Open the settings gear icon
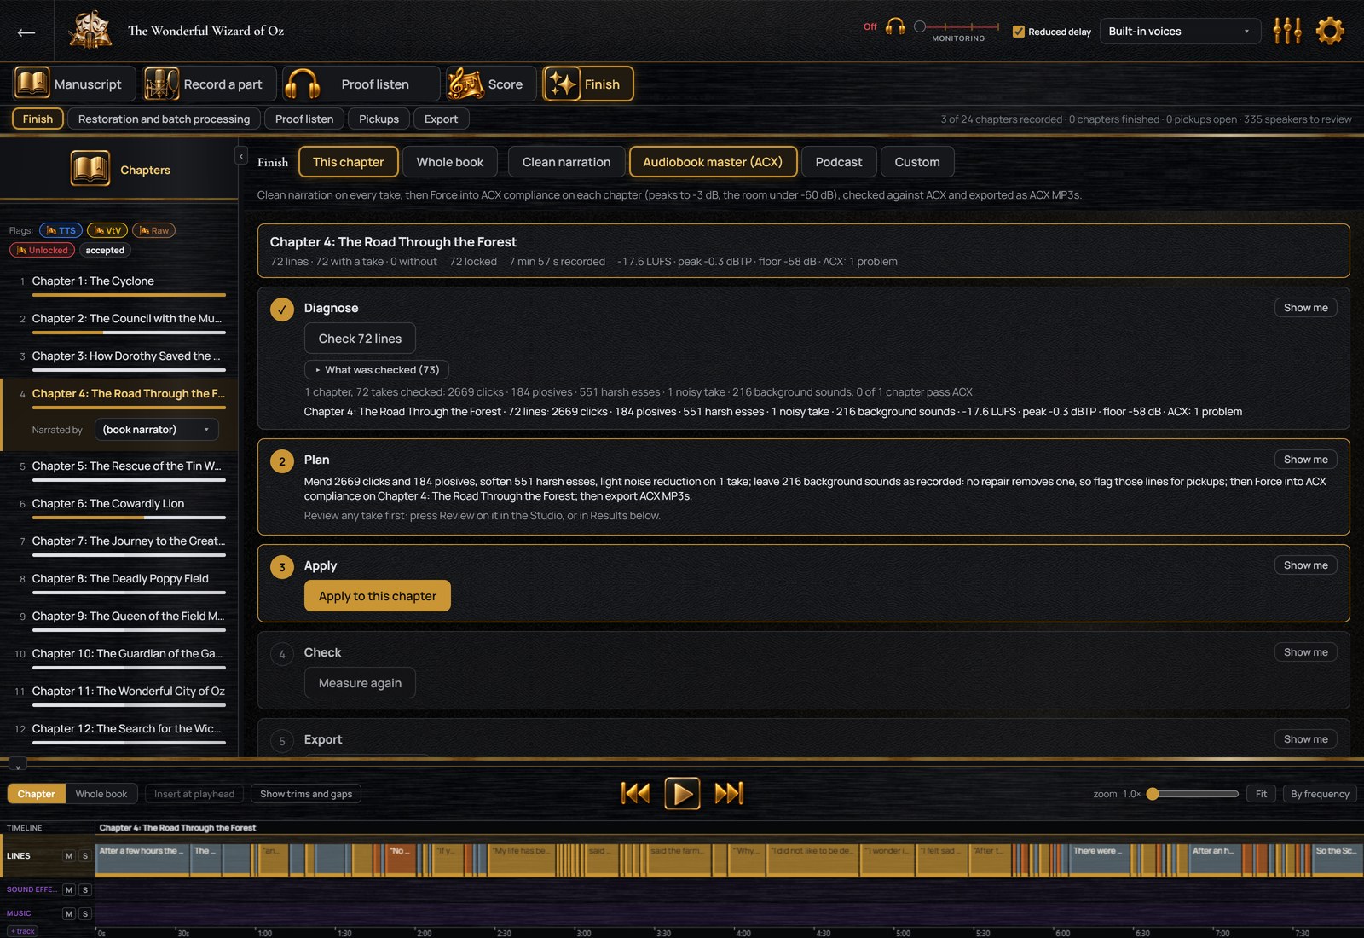 [1330, 31]
